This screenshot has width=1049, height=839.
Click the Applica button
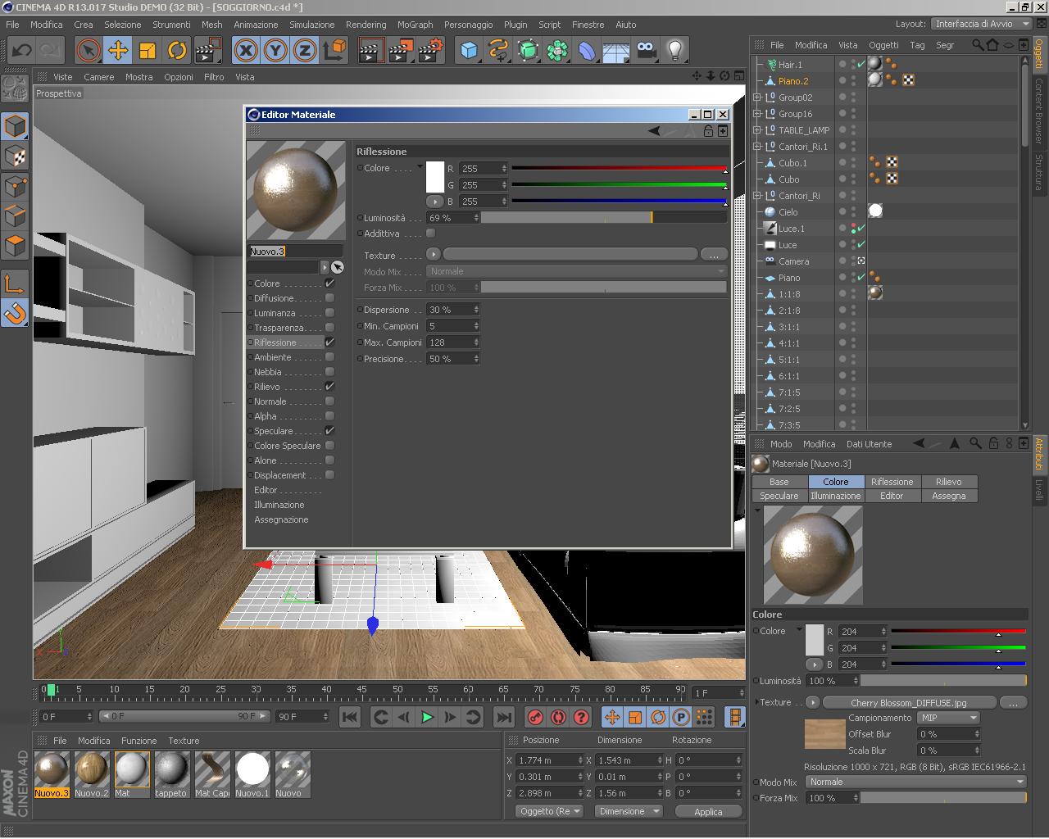708,811
